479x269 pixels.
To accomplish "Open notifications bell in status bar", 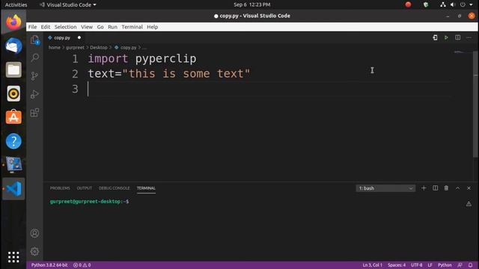I will (x=471, y=265).
